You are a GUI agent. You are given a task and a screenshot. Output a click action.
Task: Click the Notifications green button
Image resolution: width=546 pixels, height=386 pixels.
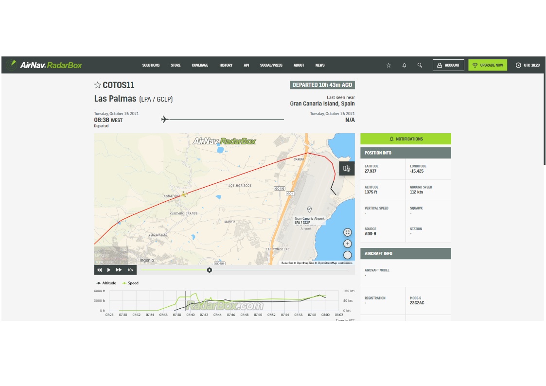click(405, 139)
